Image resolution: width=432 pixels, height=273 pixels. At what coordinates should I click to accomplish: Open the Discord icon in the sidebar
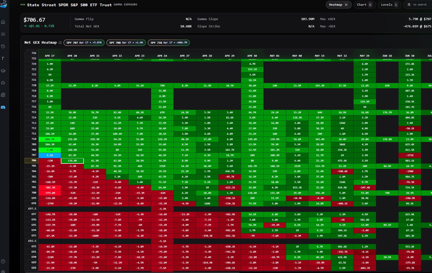point(3,107)
